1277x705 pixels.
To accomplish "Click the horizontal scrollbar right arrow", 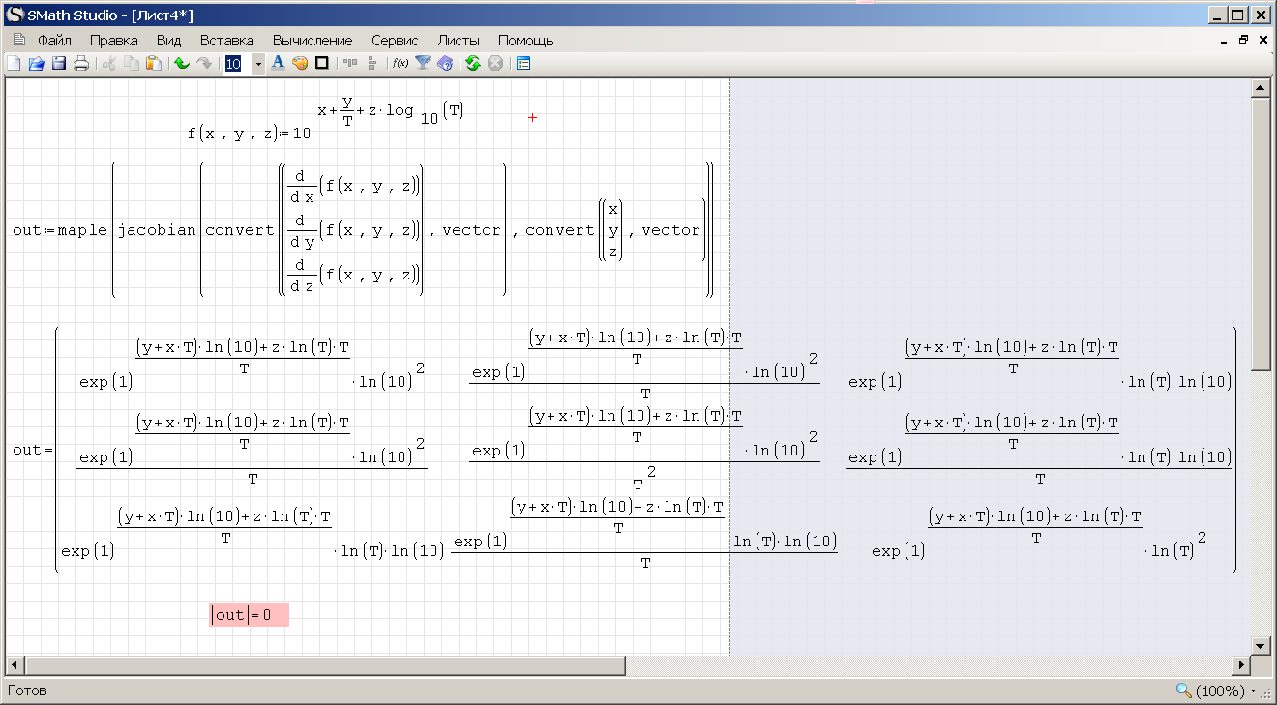I will click(x=1241, y=665).
